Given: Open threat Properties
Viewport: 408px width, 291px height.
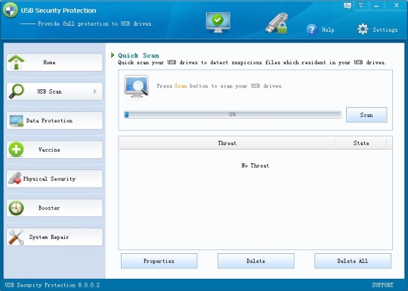Looking at the screenshot, I should pyautogui.click(x=159, y=261).
